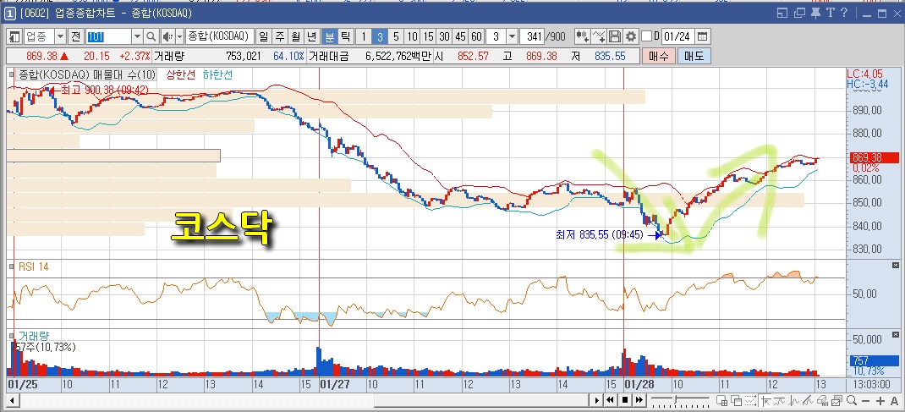Choose the 5-minute interval button
The width and height of the screenshot is (905, 412).
click(x=395, y=37)
